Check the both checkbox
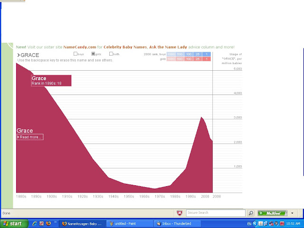This screenshot has width=304, height=228. coord(111,54)
